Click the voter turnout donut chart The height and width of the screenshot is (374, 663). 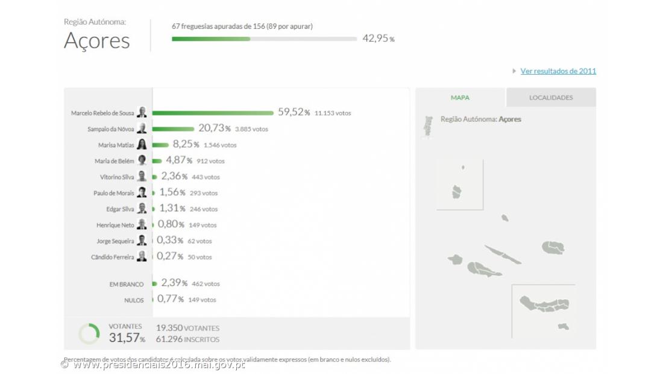click(x=89, y=334)
